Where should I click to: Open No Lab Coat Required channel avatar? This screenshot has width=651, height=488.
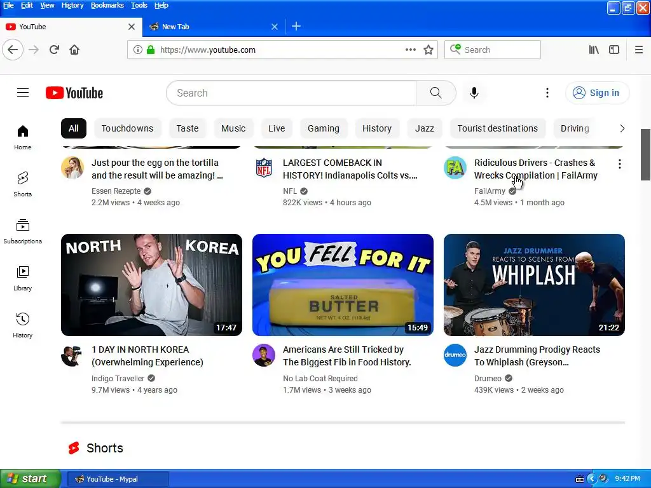point(264,355)
